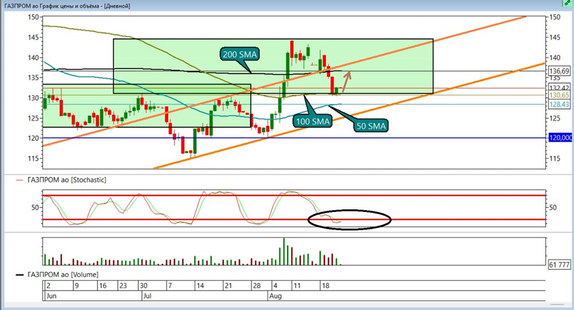Viewport: 574px width, 310px height.
Task: Click the red line marker beside the Stochastic legend
Action: pos(20,180)
